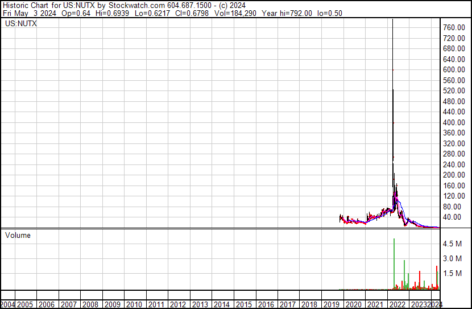Click the US:NUTX ticker label in chart
This screenshot has height=309, width=472.
pyautogui.click(x=21, y=24)
